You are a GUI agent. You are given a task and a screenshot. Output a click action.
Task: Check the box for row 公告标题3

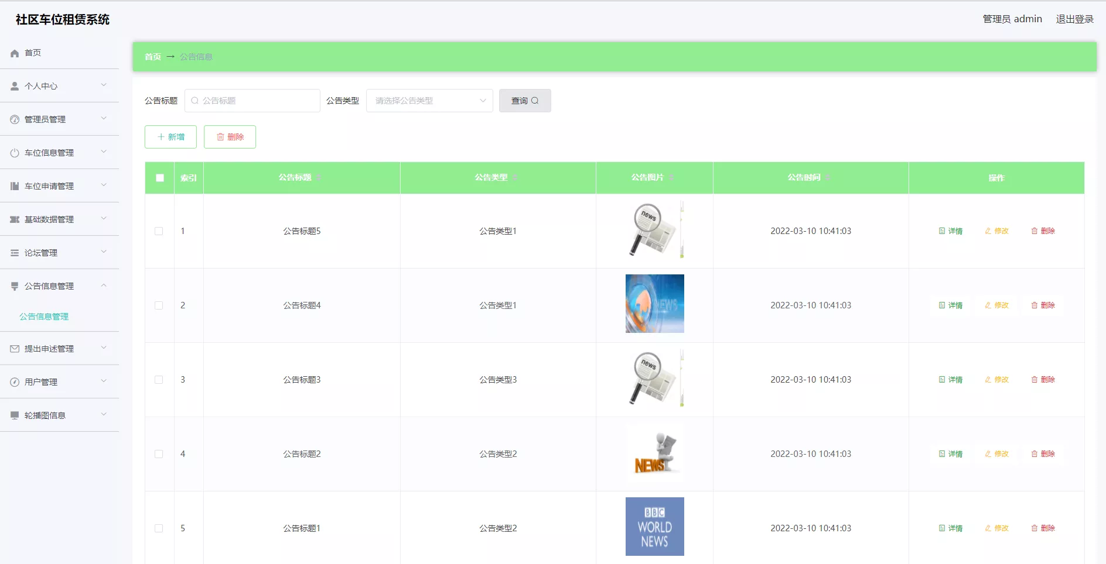point(159,380)
